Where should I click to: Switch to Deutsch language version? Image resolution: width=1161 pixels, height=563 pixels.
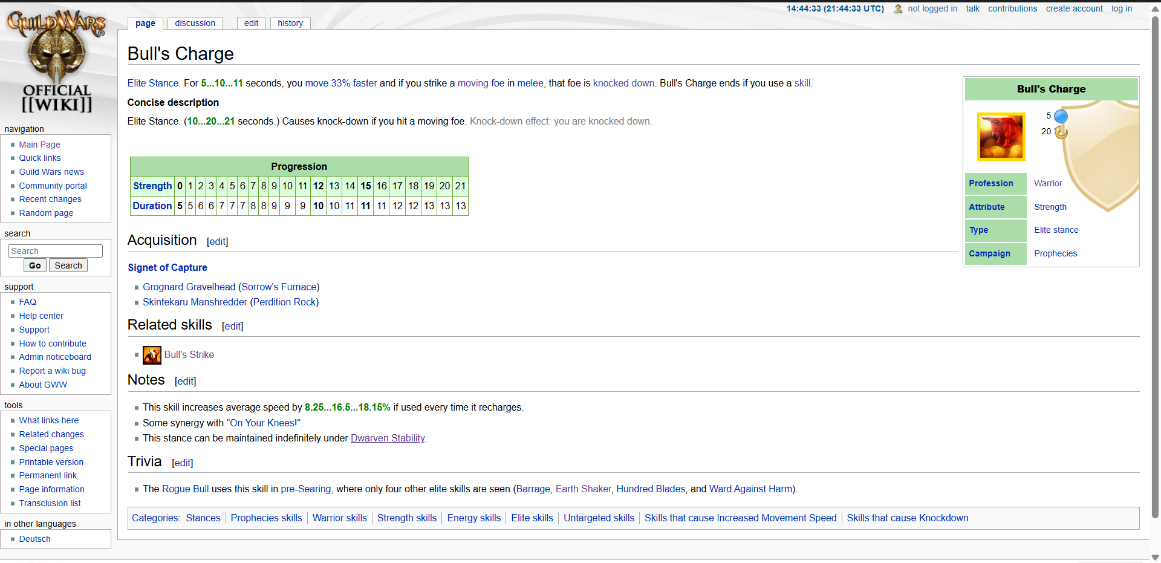point(34,539)
